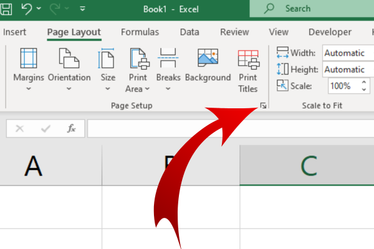Open the Developer tab
This screenshot has height=249, width=374.
tap(330, 32)
